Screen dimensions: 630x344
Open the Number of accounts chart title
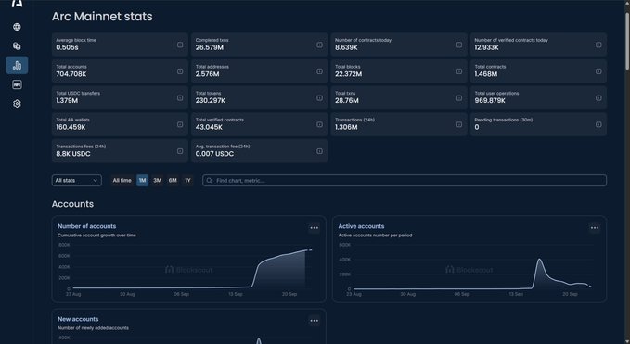pyautogui.click(x=87, y=226)
